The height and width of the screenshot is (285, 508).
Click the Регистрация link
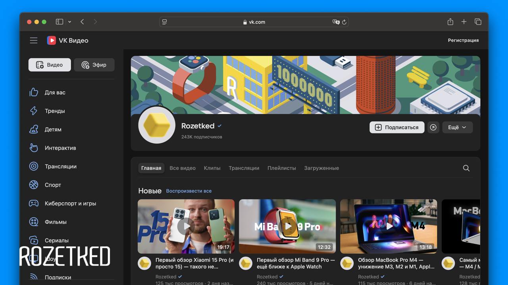tap(463, 40)
